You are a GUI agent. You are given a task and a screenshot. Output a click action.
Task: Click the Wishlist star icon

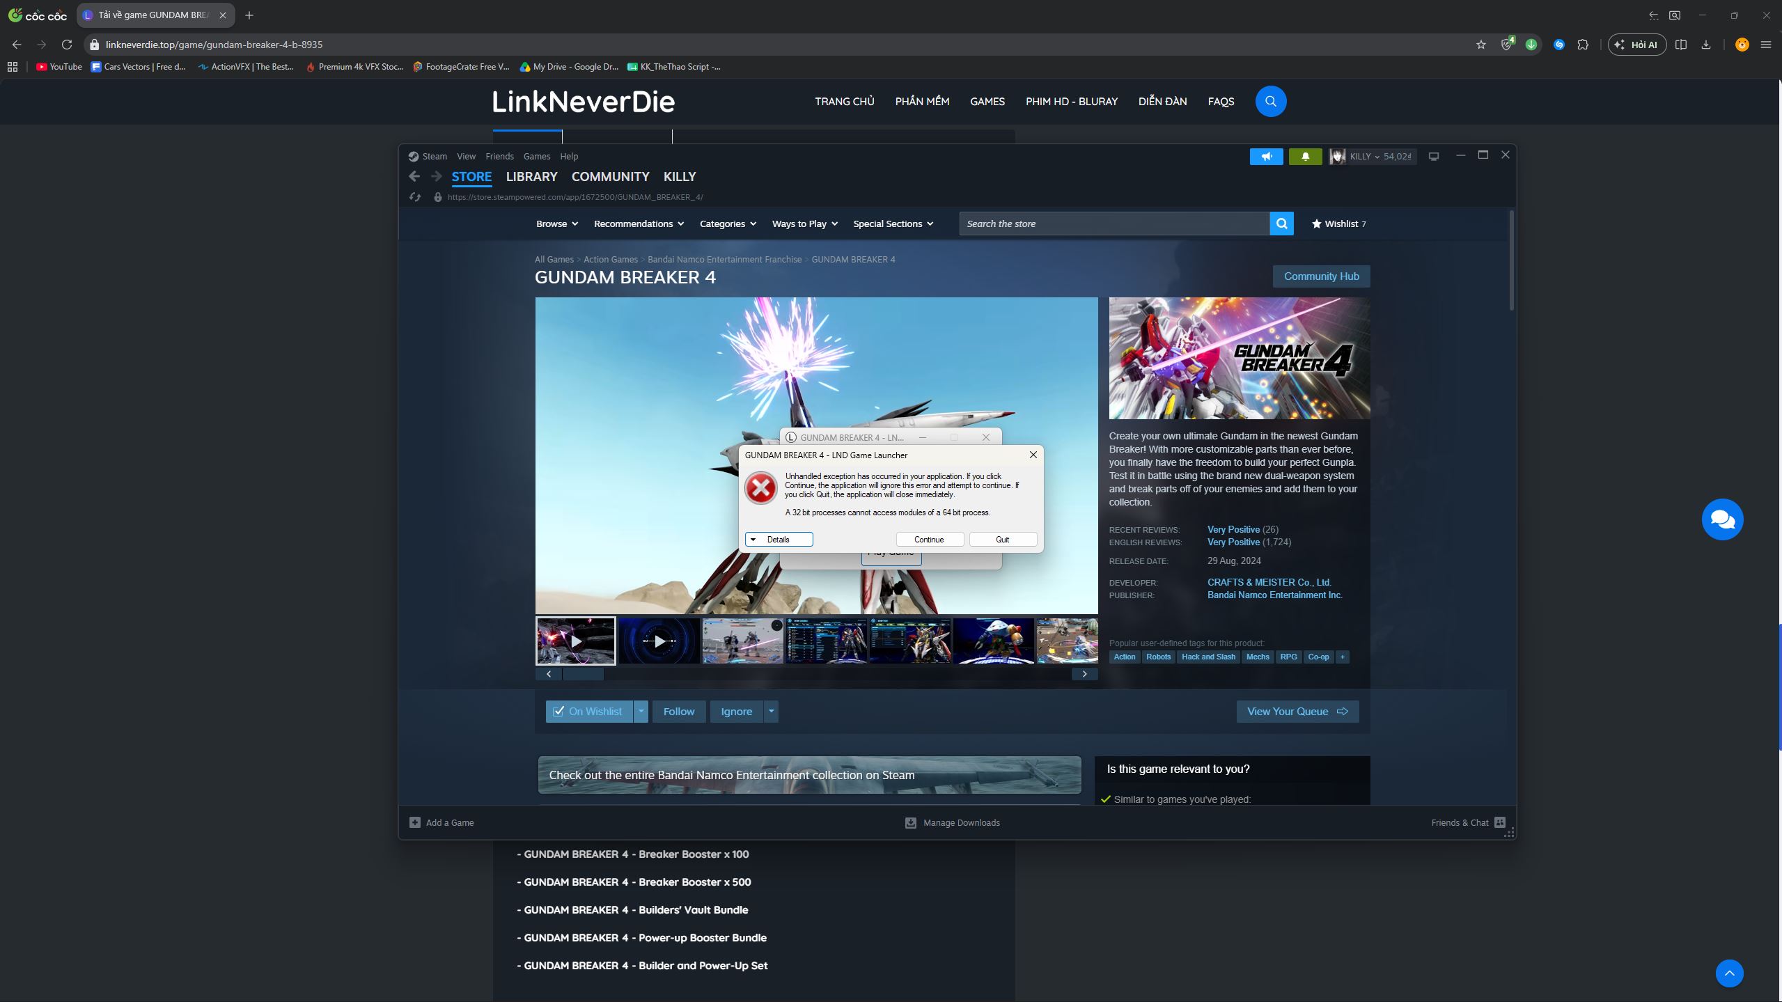point(1316,224)
